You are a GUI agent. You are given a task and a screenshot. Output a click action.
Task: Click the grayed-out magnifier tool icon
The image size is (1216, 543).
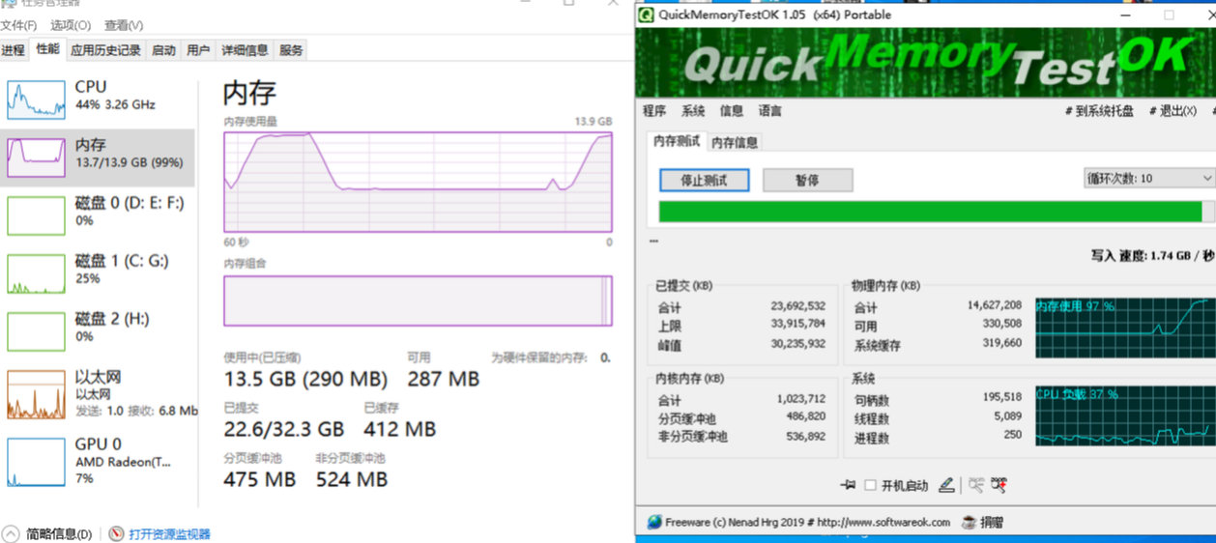[976, 485]
